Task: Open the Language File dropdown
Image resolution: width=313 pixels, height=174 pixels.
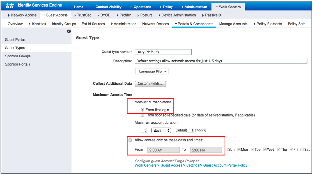Action: 152,72
